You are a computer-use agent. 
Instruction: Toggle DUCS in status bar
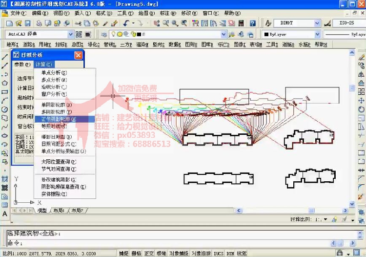point(219,253)
